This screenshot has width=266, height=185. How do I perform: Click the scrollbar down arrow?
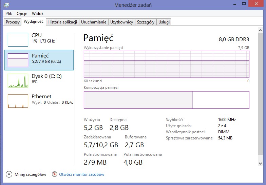tap(261, 163)
